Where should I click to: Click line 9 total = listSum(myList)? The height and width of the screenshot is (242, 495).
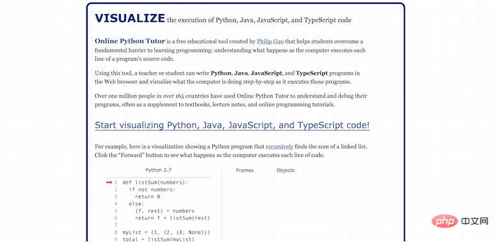pos(159,239)
